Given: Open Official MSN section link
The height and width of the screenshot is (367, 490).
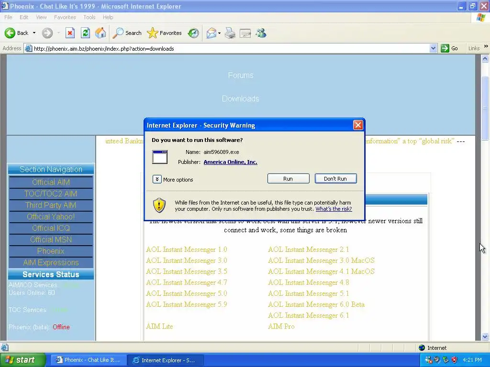Looking at the screenshot, I should 51,240.
